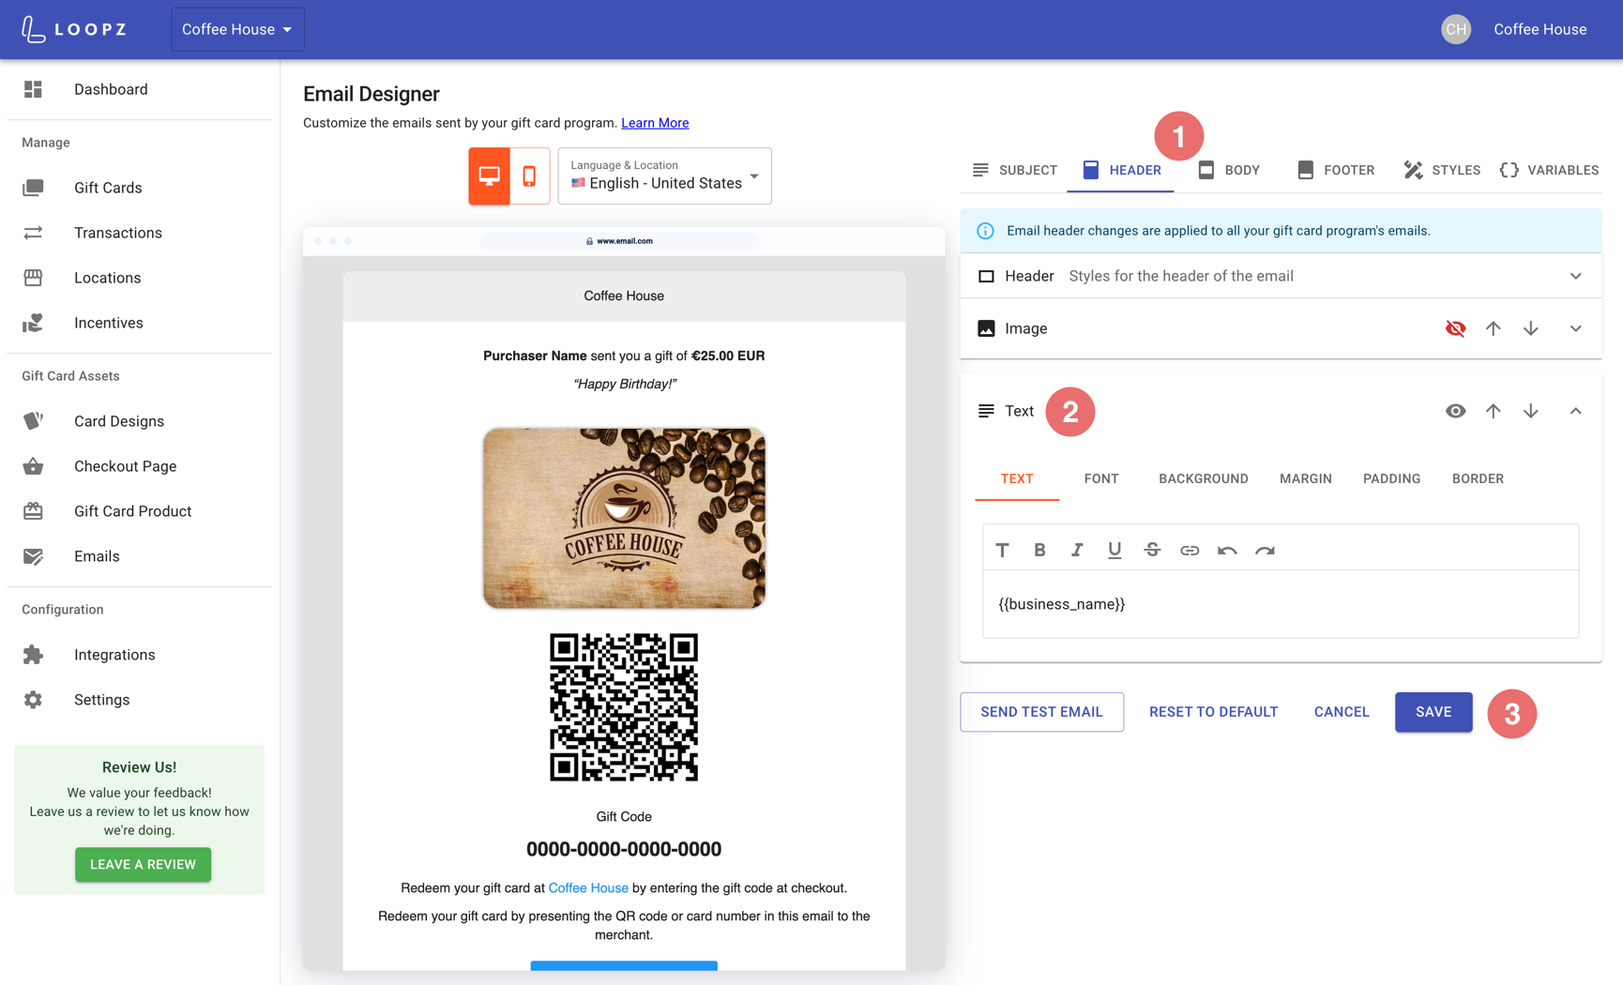
Task: Open the Subject tab
Action: point(1014,170)
